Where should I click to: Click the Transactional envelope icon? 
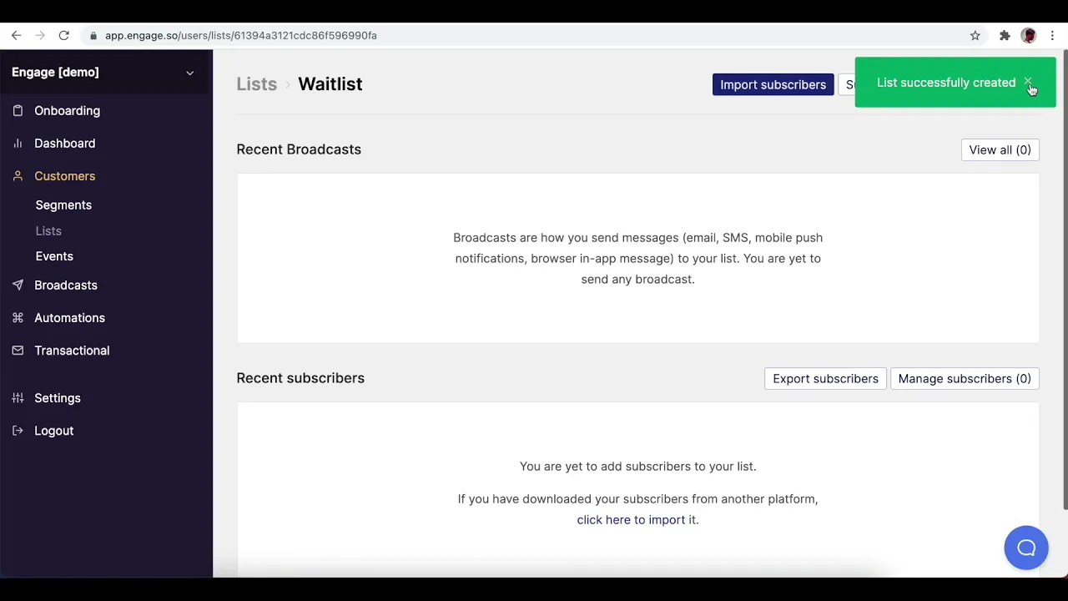[x=18, y=351]
